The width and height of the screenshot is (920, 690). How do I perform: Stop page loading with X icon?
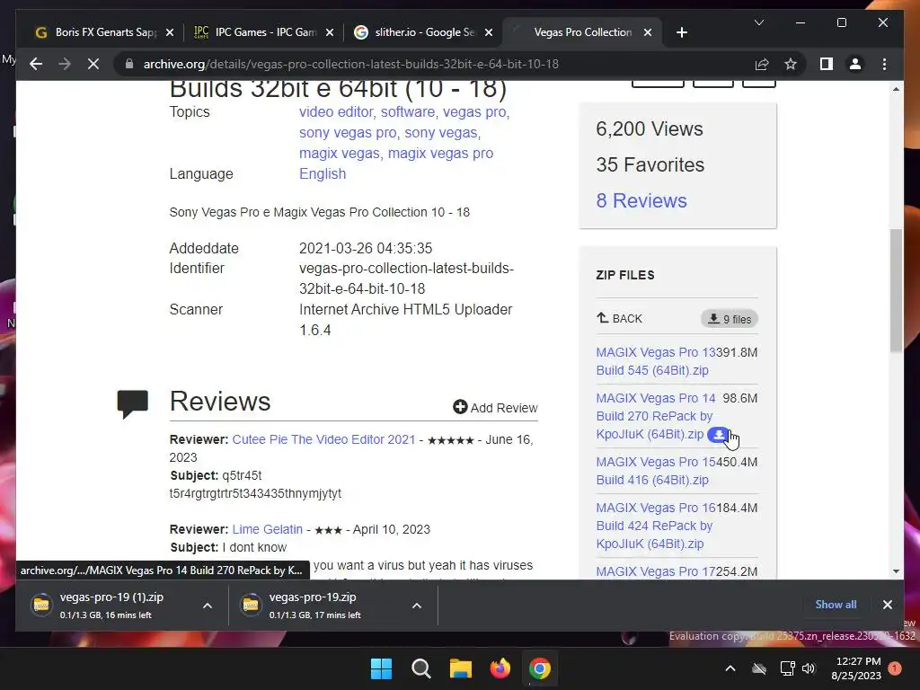(x=93, y=64)
